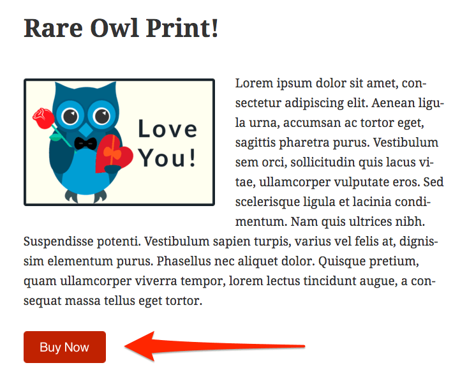Viewport: 460px width, 386px height.
Task: Click the red heart box held by owl
Action: [114, 154]
